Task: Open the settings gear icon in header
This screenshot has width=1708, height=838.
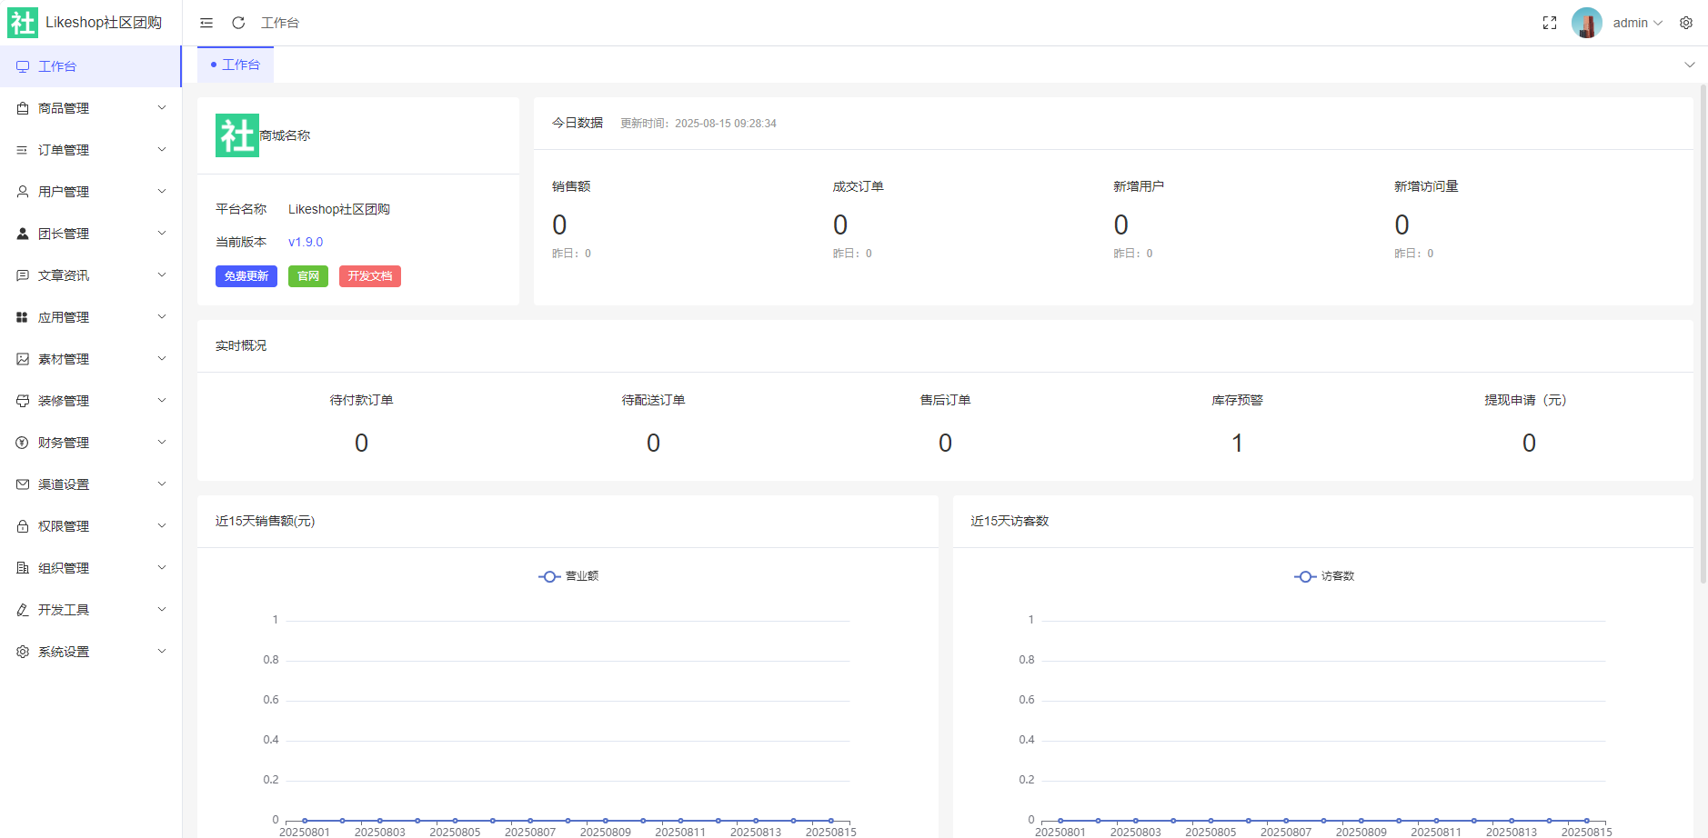Action: point(1686,23)
